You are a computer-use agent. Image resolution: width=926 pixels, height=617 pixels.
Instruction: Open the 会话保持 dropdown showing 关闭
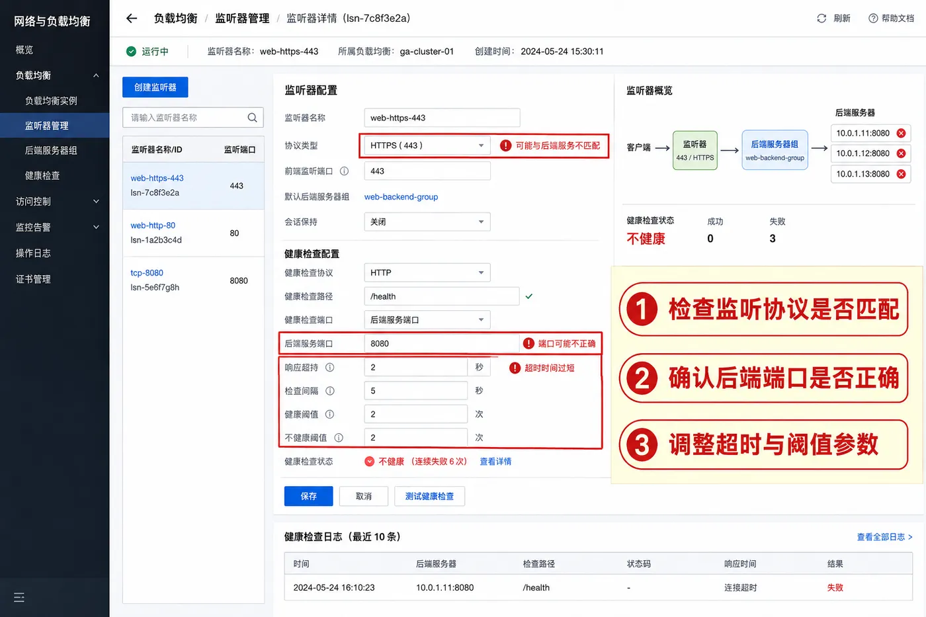[427, 222]
